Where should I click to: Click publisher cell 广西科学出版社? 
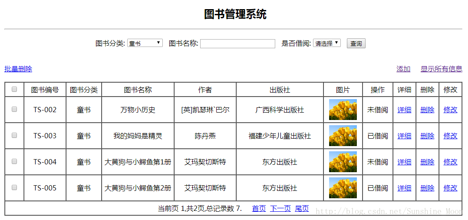click(280, 110)
